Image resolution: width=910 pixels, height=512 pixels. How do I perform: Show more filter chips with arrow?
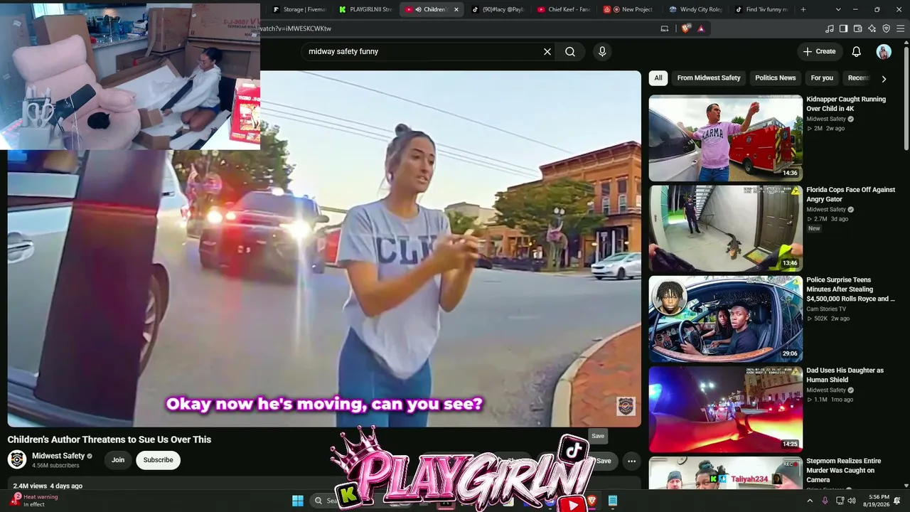click(x=884, y=79)
